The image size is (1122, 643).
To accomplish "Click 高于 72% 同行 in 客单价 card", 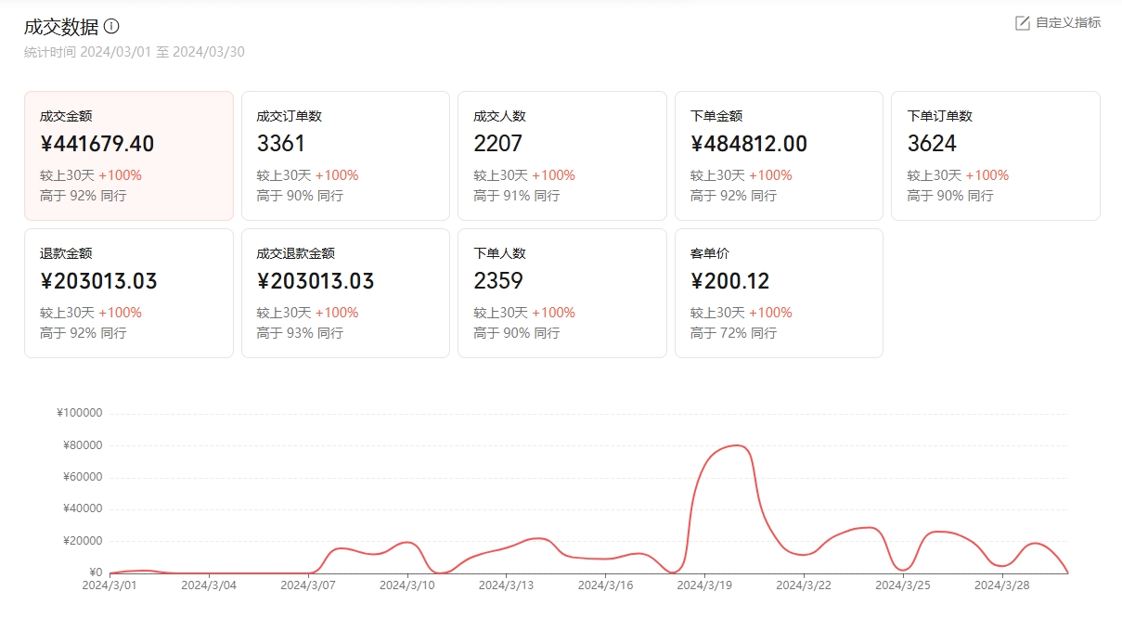I will [733, 333].
